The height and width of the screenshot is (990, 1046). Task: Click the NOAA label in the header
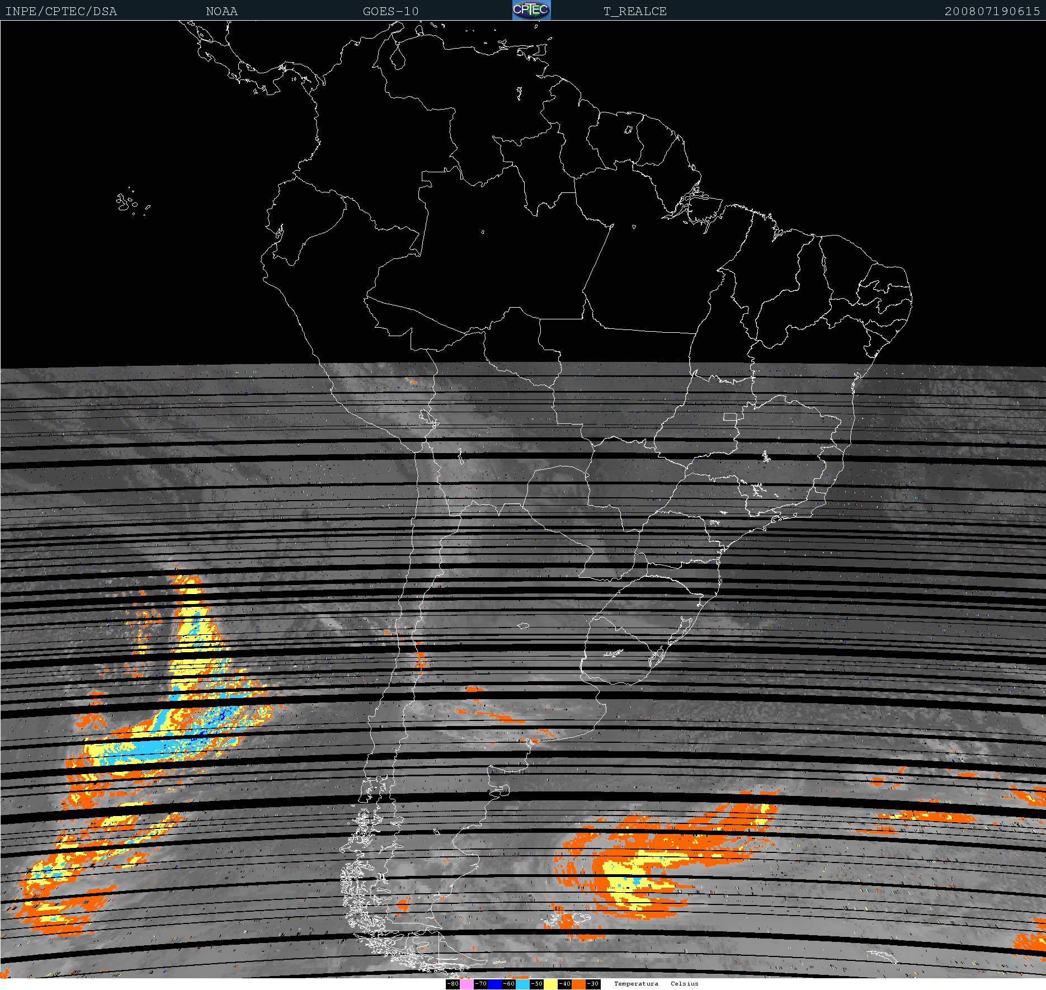coord(222,11)
